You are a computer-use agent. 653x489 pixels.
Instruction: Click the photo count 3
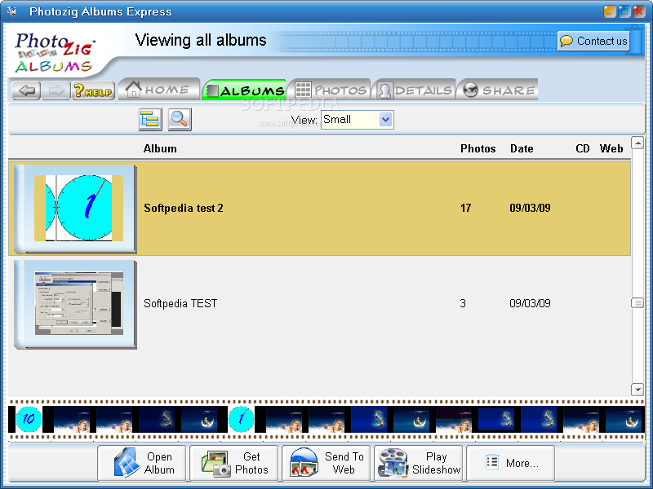pos(463,303)
